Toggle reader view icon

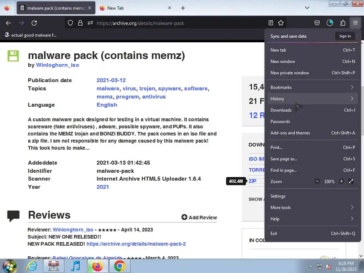pyautogui.click(x=271, y=23)
